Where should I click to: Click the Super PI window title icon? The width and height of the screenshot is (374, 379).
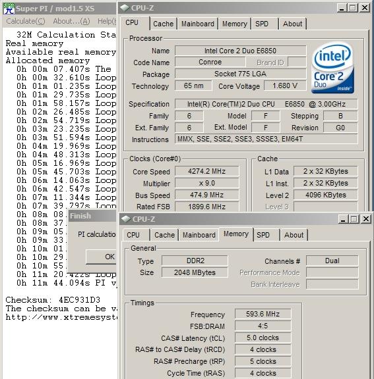9,9
